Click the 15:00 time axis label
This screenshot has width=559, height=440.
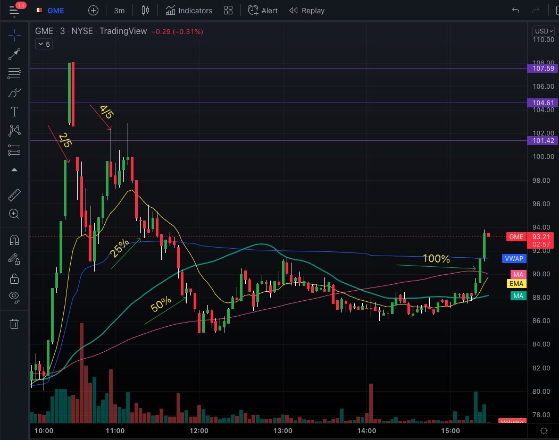pyautogui.click(x=450, y=431)
